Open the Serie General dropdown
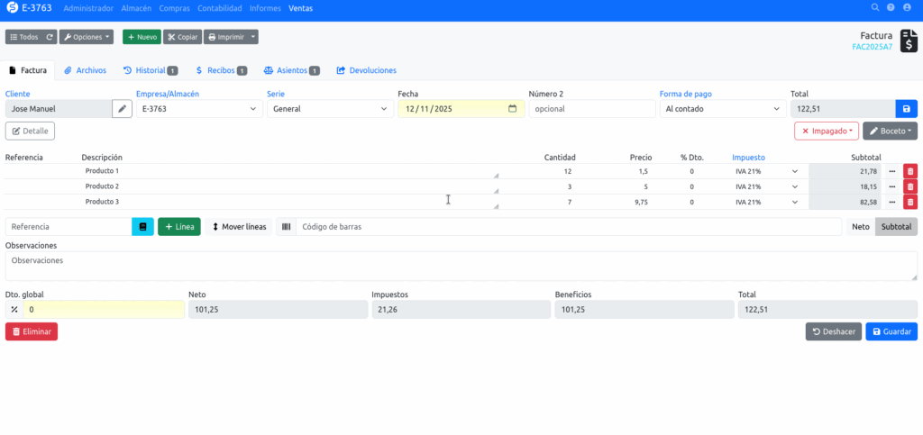923x435 pixels. click(329, 109)
